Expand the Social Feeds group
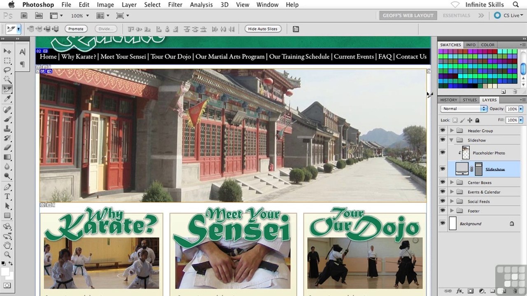 pos(452,201)
